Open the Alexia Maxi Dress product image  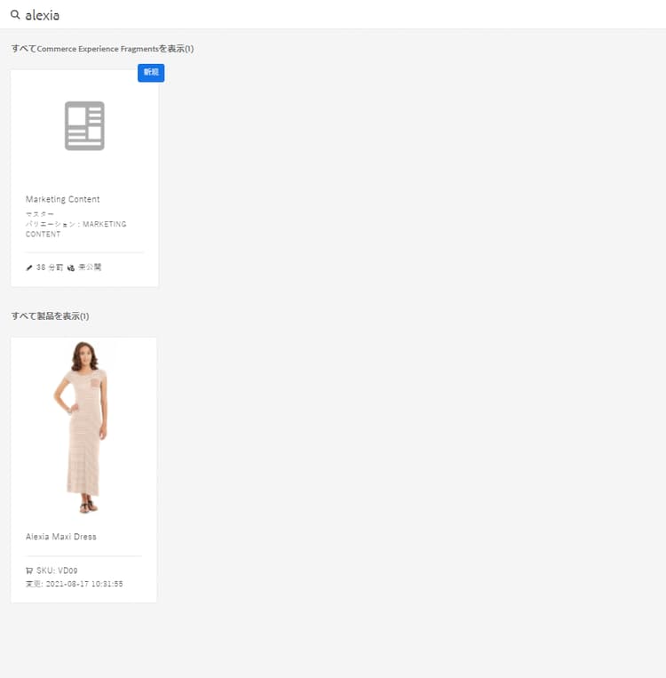pyautogui.click(x=83, y=427)
